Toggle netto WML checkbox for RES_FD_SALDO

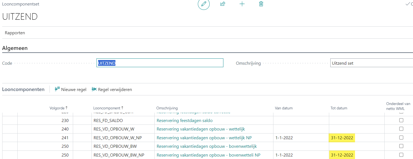(x=401, y=120)
